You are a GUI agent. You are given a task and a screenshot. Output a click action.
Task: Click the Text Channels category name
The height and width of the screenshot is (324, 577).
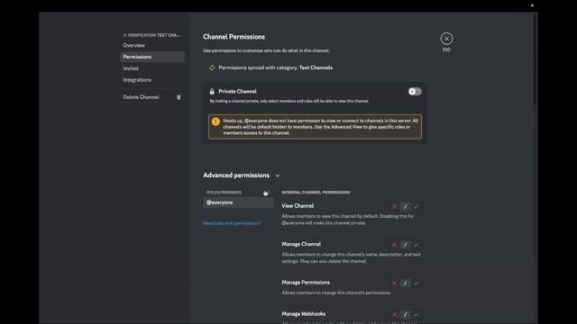(x=316, y=68)
